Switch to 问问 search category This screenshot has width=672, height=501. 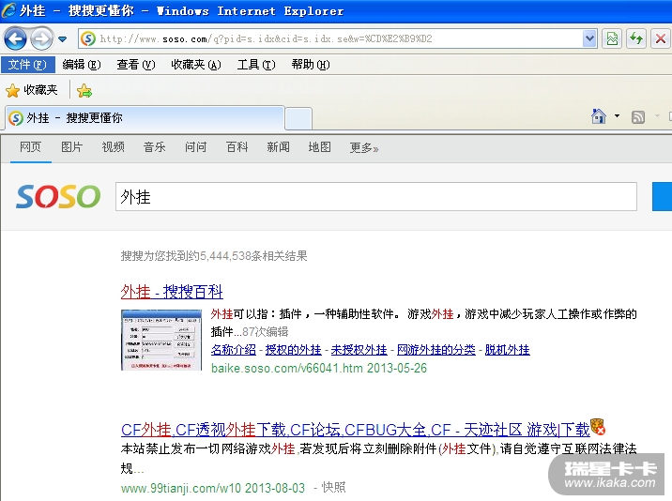[x=195, y=147]
